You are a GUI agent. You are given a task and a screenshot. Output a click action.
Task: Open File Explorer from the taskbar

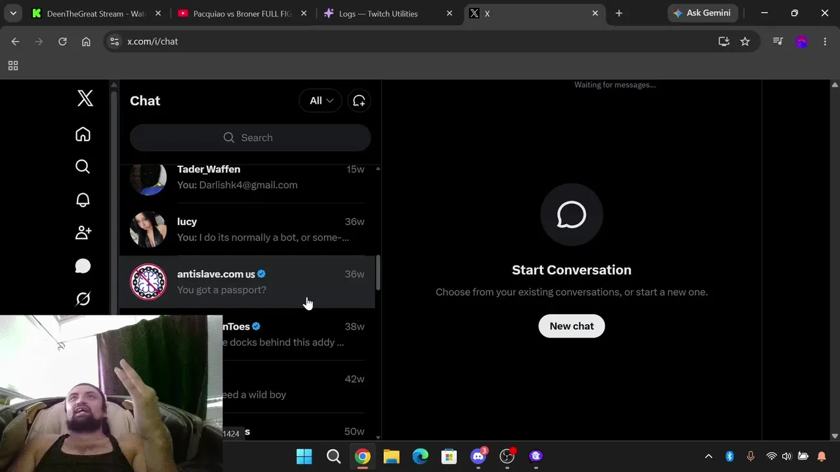point(391,456)
